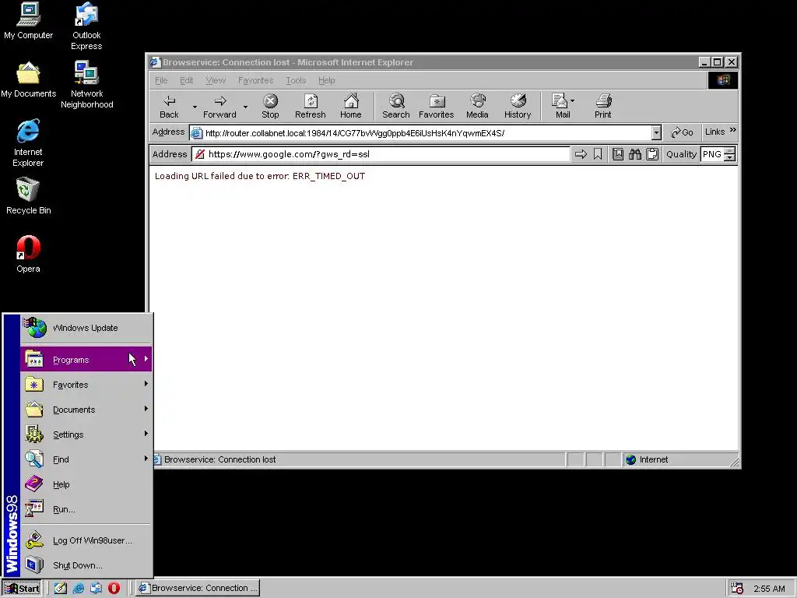
Task: Open the Edit menu
Action: (186, 80)
